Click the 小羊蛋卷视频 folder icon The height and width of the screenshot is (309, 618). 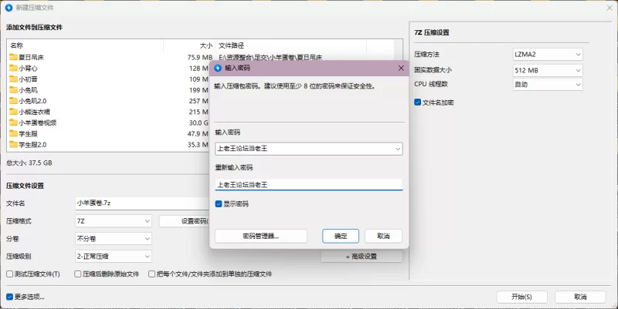coord(13,123)
